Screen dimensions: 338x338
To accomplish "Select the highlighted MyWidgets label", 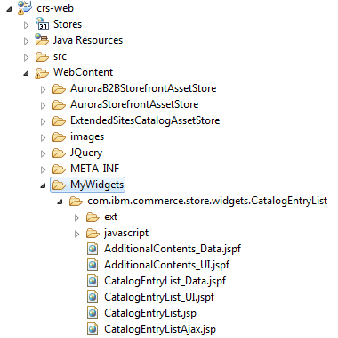I will pos(97,185).
